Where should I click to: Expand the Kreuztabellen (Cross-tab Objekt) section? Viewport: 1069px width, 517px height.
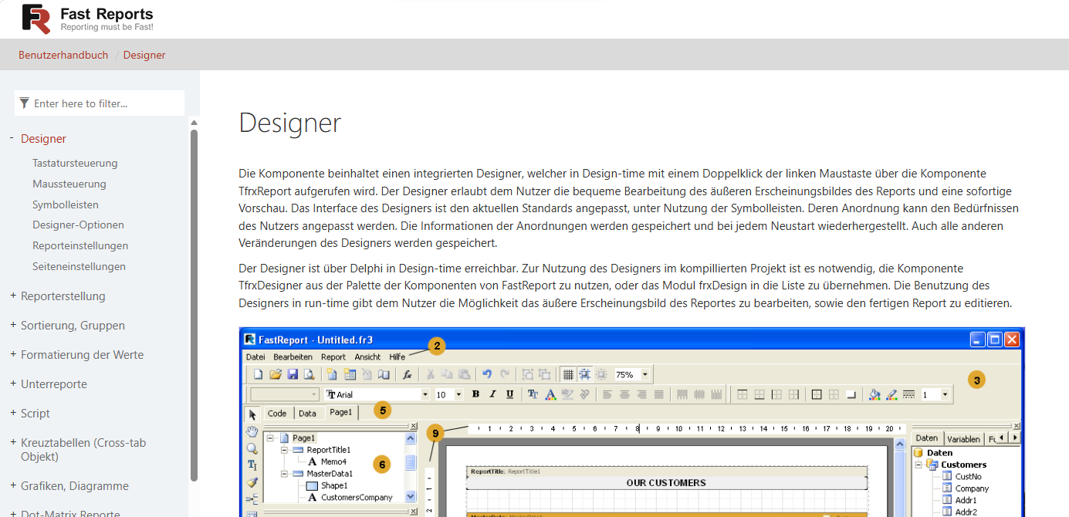point(12,442)
